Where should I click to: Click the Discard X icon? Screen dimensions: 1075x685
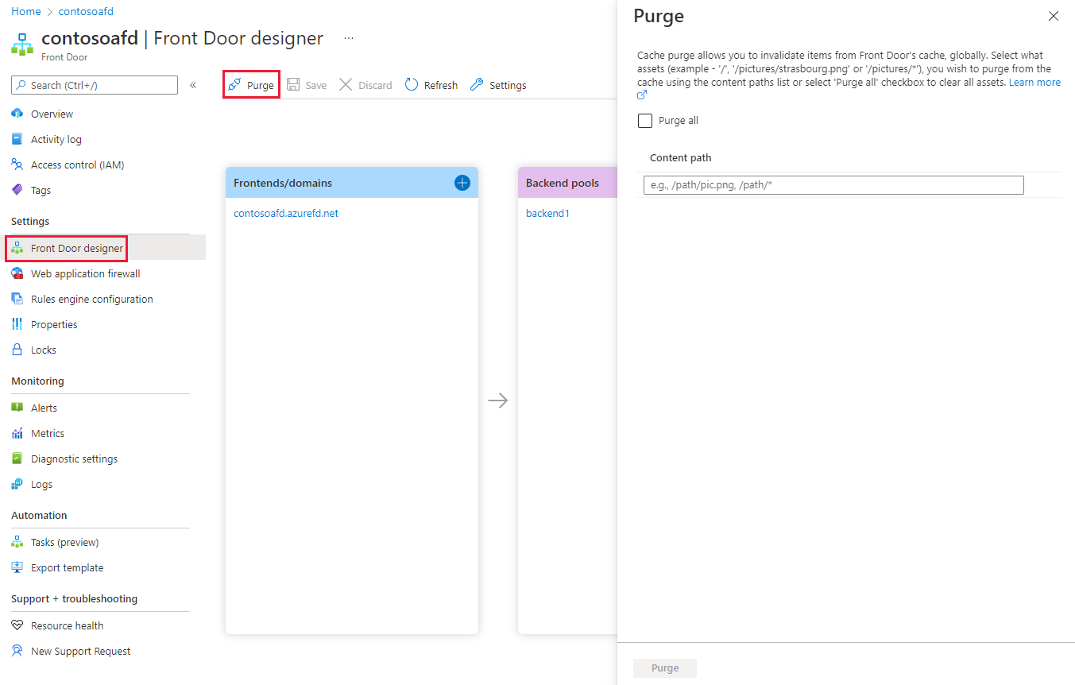tap(346, 85)
